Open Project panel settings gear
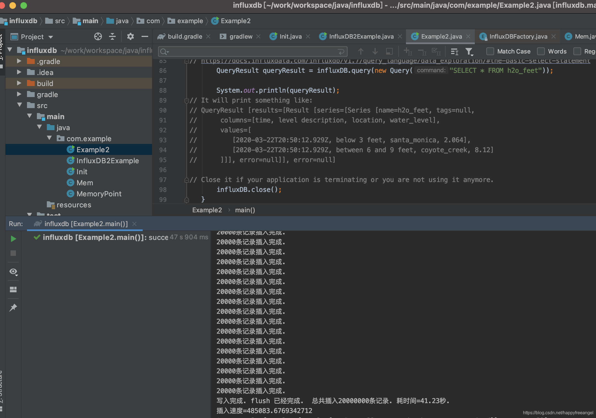This screenshot has width=596, height=418. pos(130,37)
